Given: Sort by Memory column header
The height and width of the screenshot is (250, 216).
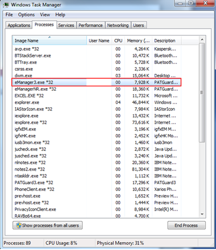Looking at the screenshot, I should pyautogui.click(x=139, y=40).
